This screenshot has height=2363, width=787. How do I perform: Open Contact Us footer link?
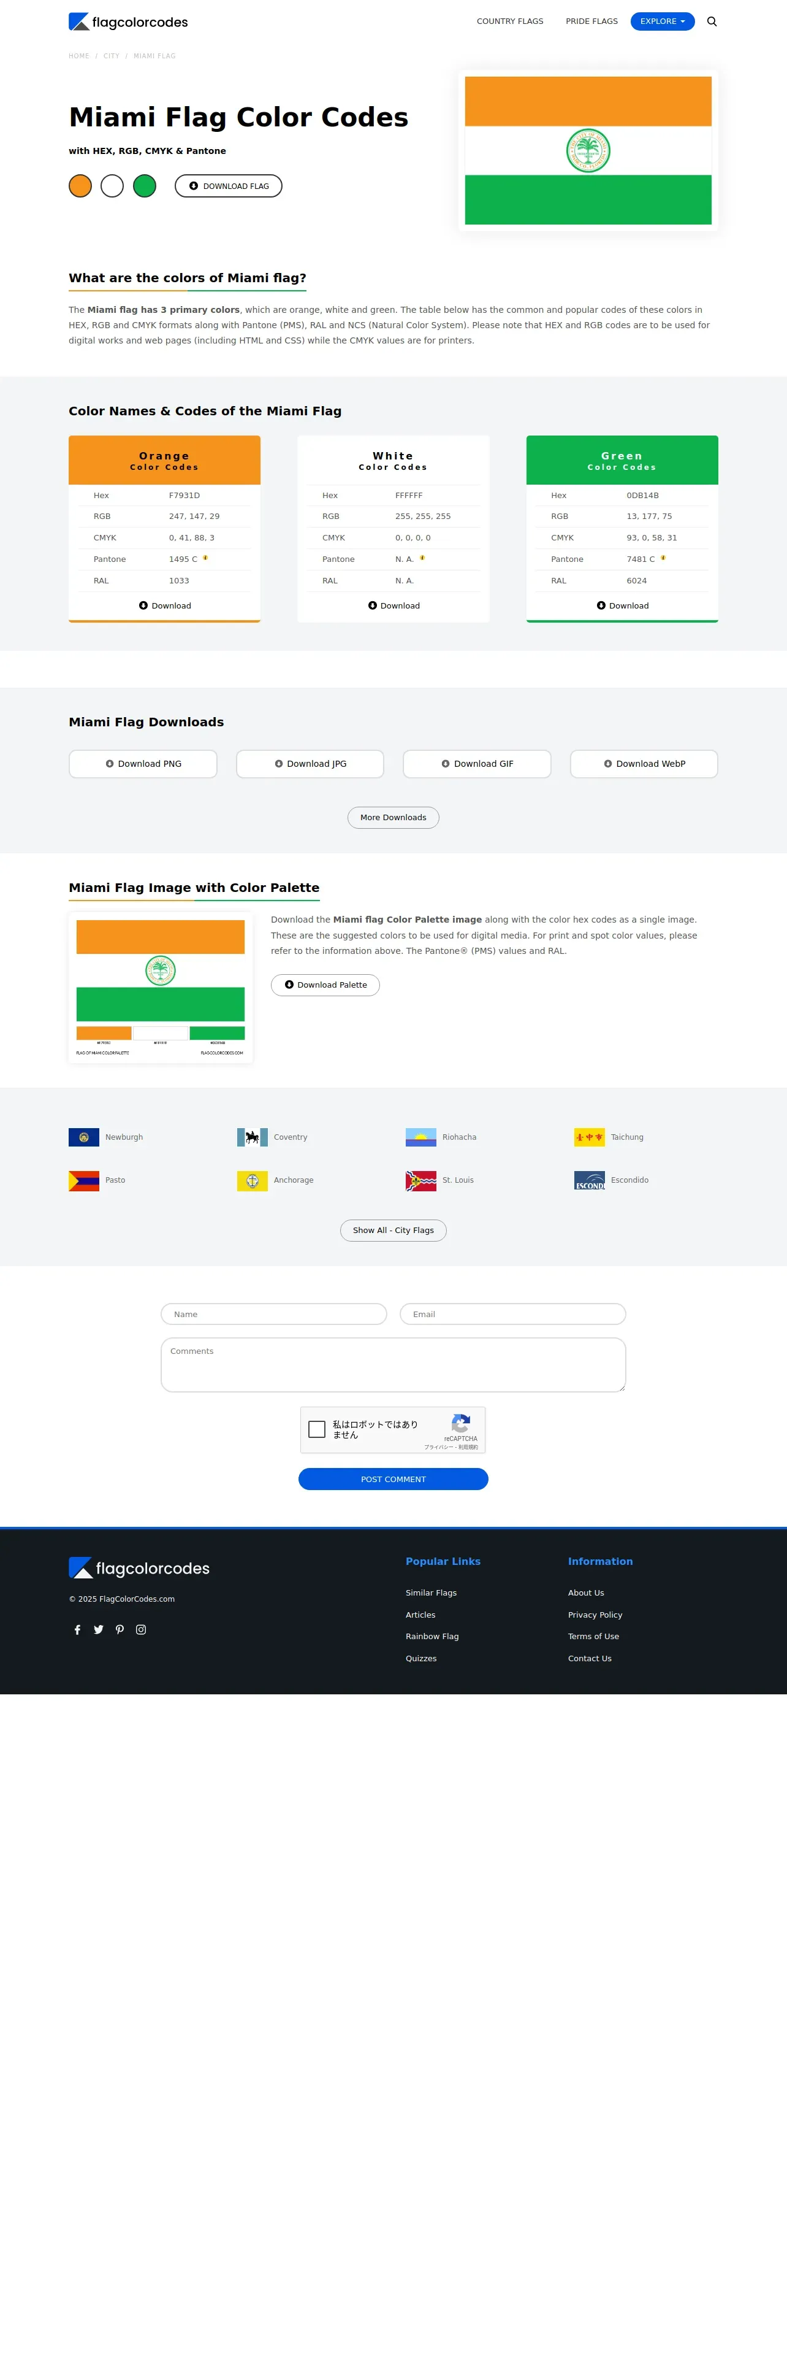(x=590, y=1659)
